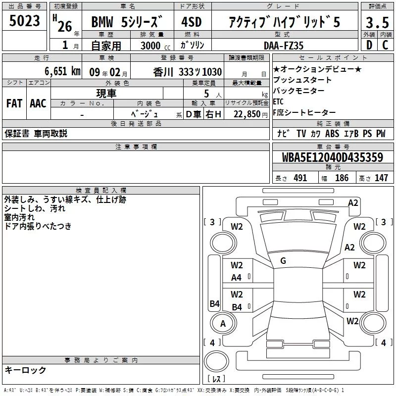
Task: Select the A4 mark on the diagram
Action: coord(237,278)
